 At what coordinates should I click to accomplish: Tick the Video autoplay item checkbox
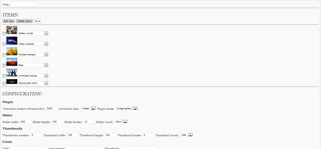click(4, 44)
